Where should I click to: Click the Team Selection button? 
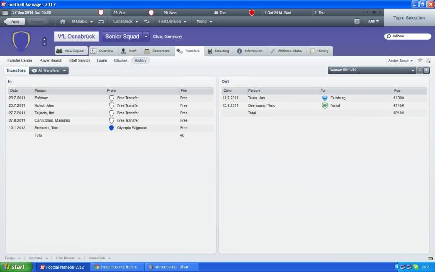click(409, 18)
